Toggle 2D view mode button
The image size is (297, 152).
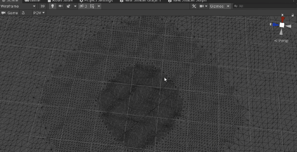(43, 6)
